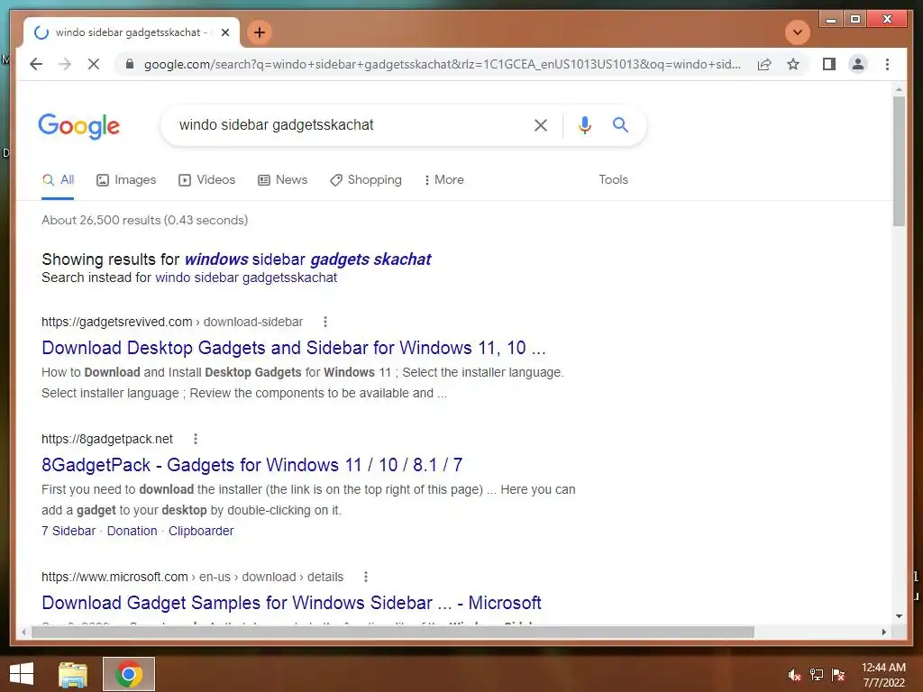Clear the Google search box text
The height and width of the screenshot is (692, 923).
[541, 124]
